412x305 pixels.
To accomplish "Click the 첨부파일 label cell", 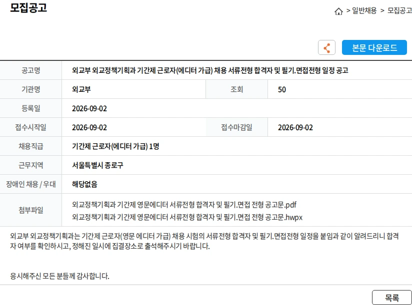I will coord(30,210).
